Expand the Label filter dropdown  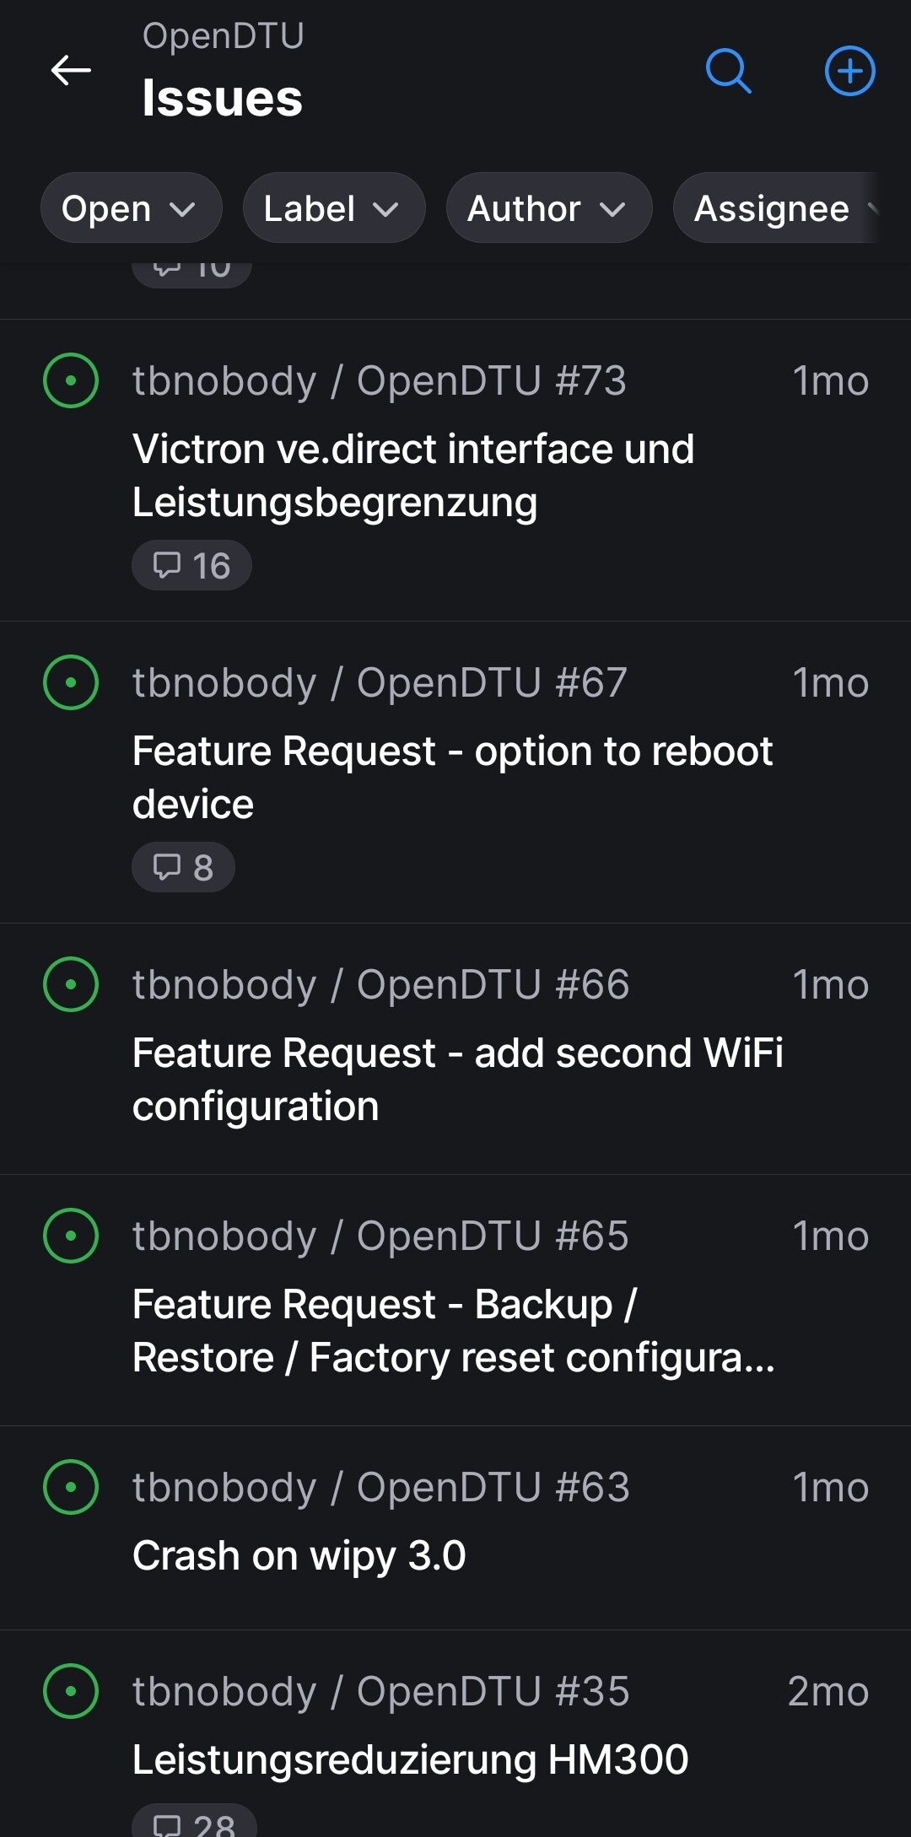click(333, 208)
